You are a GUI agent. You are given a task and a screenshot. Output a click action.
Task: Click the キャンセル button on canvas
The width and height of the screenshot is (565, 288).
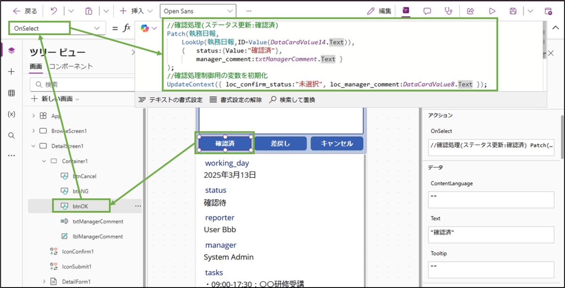(x=337, y=143)
